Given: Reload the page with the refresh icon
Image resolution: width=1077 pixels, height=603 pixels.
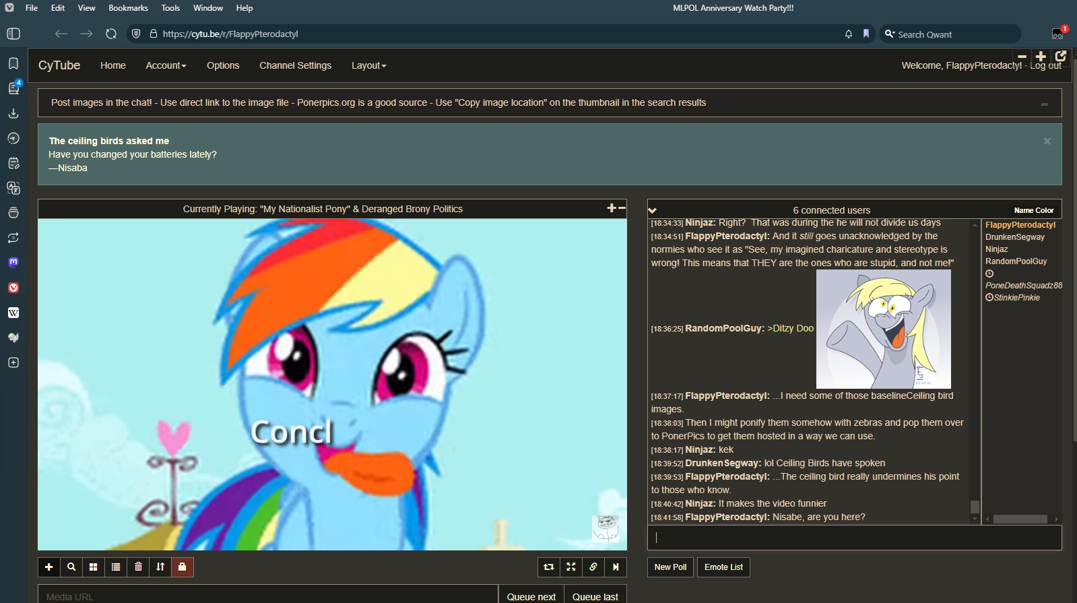Looking at the screenshot, I should pos(111,34).
